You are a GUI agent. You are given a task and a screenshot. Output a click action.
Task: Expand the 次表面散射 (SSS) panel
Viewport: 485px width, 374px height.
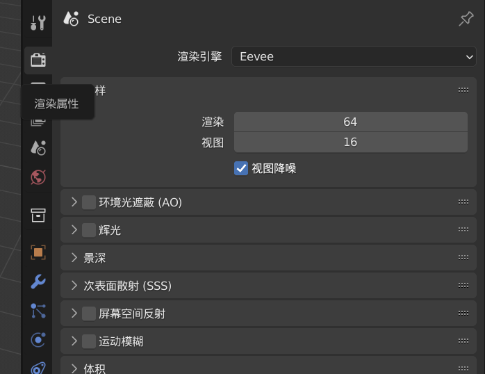268,286
